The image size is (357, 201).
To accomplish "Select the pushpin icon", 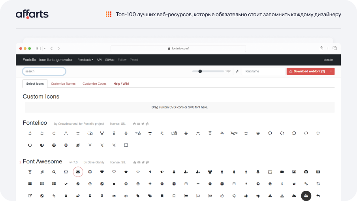I will tap(102, 196).
